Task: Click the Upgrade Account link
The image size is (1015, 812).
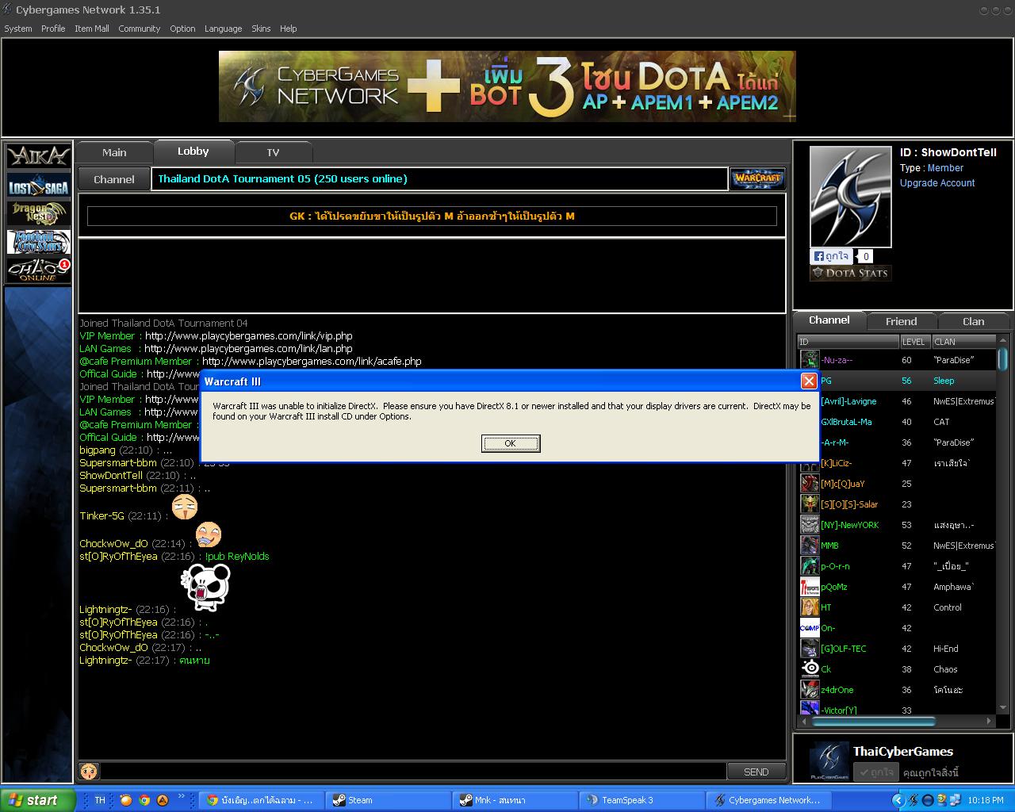Action: coord(937,183)
